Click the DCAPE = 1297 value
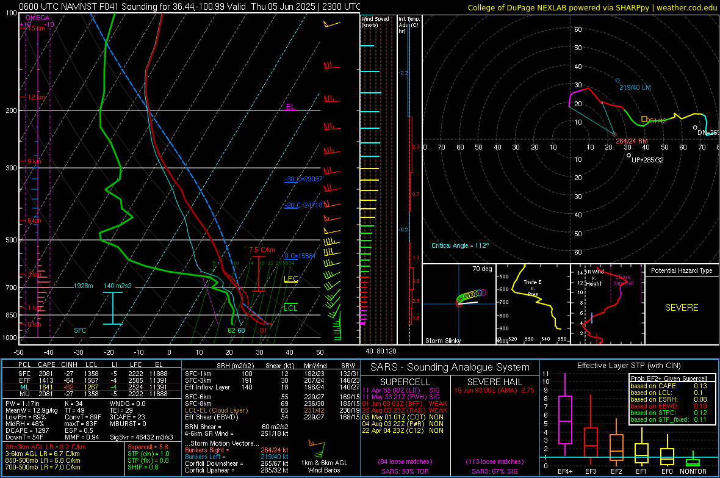This screenshot has width=720, height=478. coord(27,430)
